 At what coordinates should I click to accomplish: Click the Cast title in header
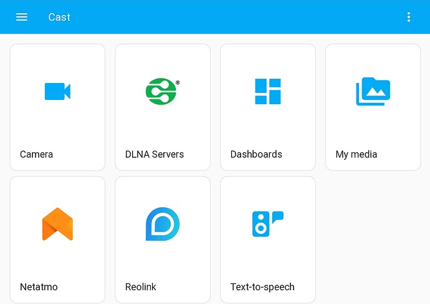[59, 17]
